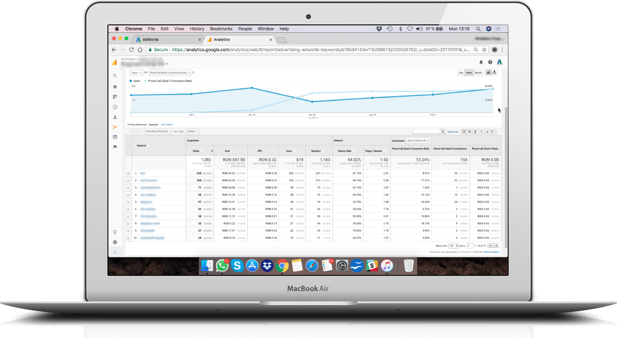Switch table to Performance bar view icon
The width and height of the screenshot is (617, 338).
476,132
